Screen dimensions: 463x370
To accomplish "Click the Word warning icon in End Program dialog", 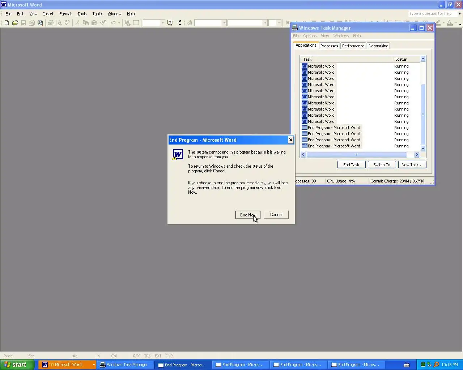I will (x=178, y=155).
